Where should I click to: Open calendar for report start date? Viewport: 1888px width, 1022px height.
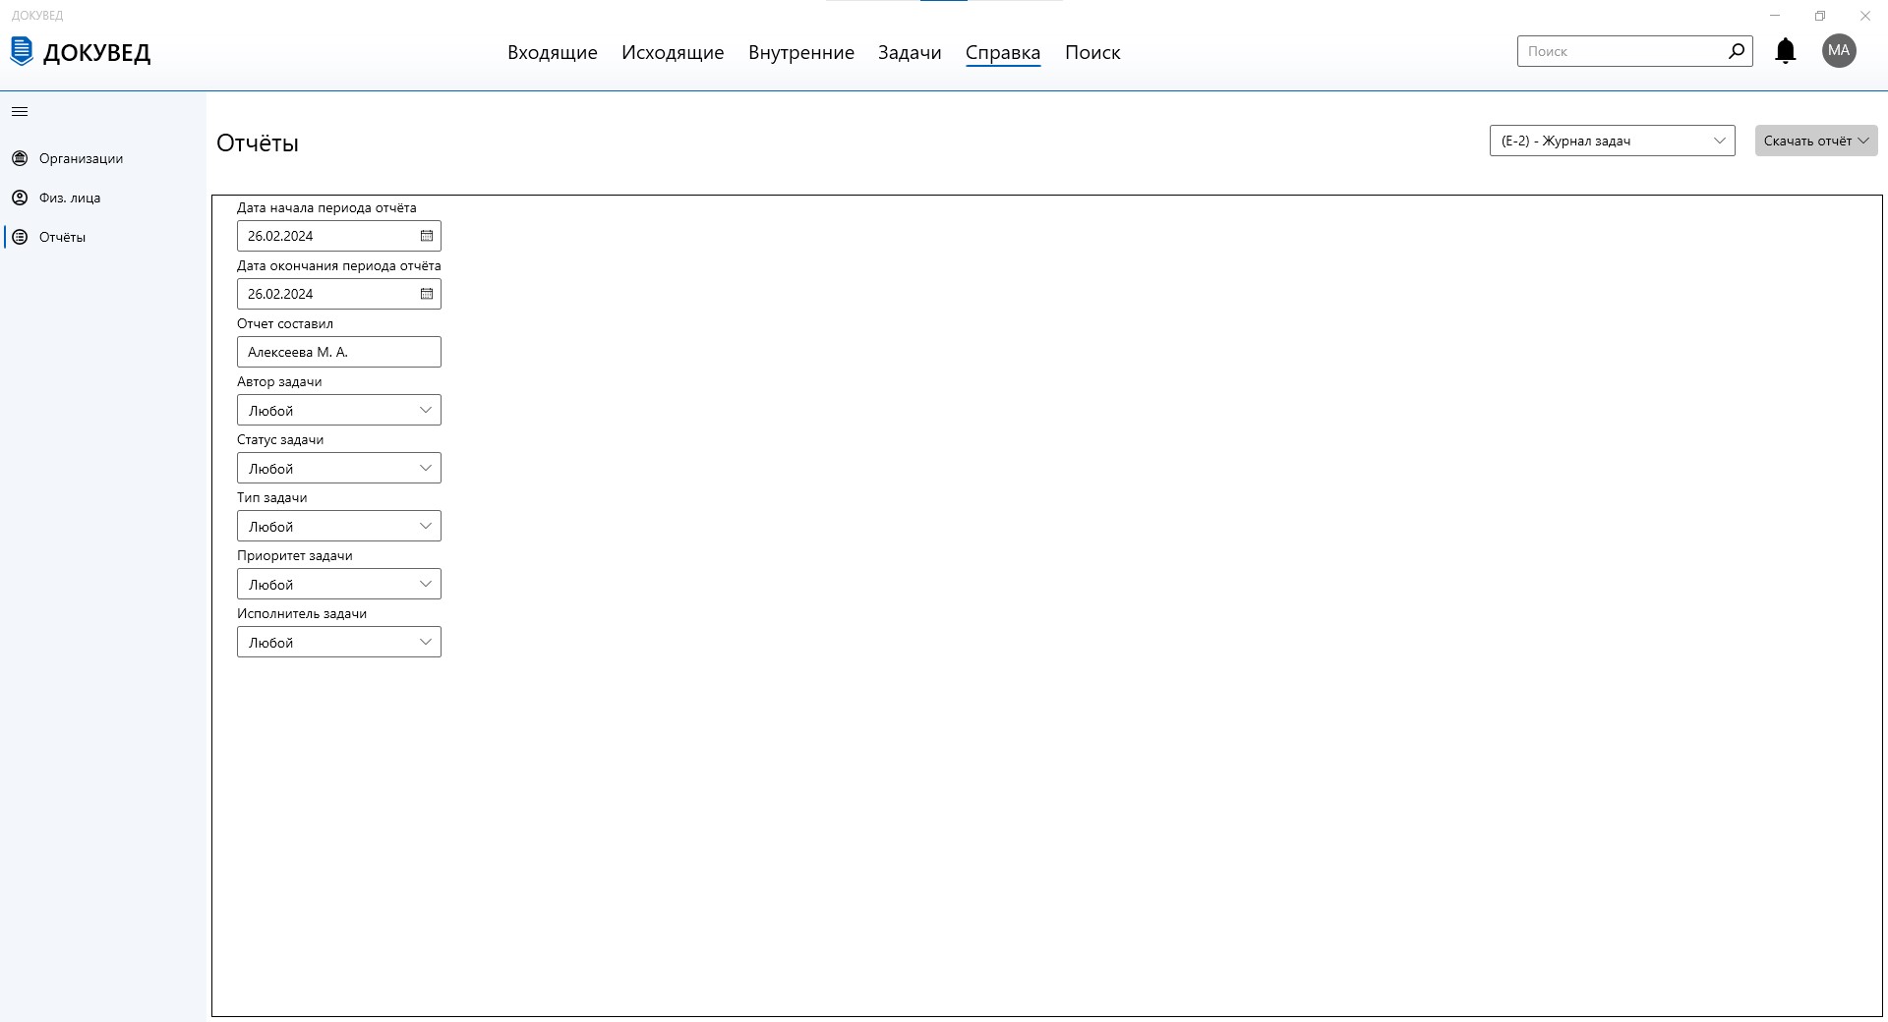click(427, 236)
